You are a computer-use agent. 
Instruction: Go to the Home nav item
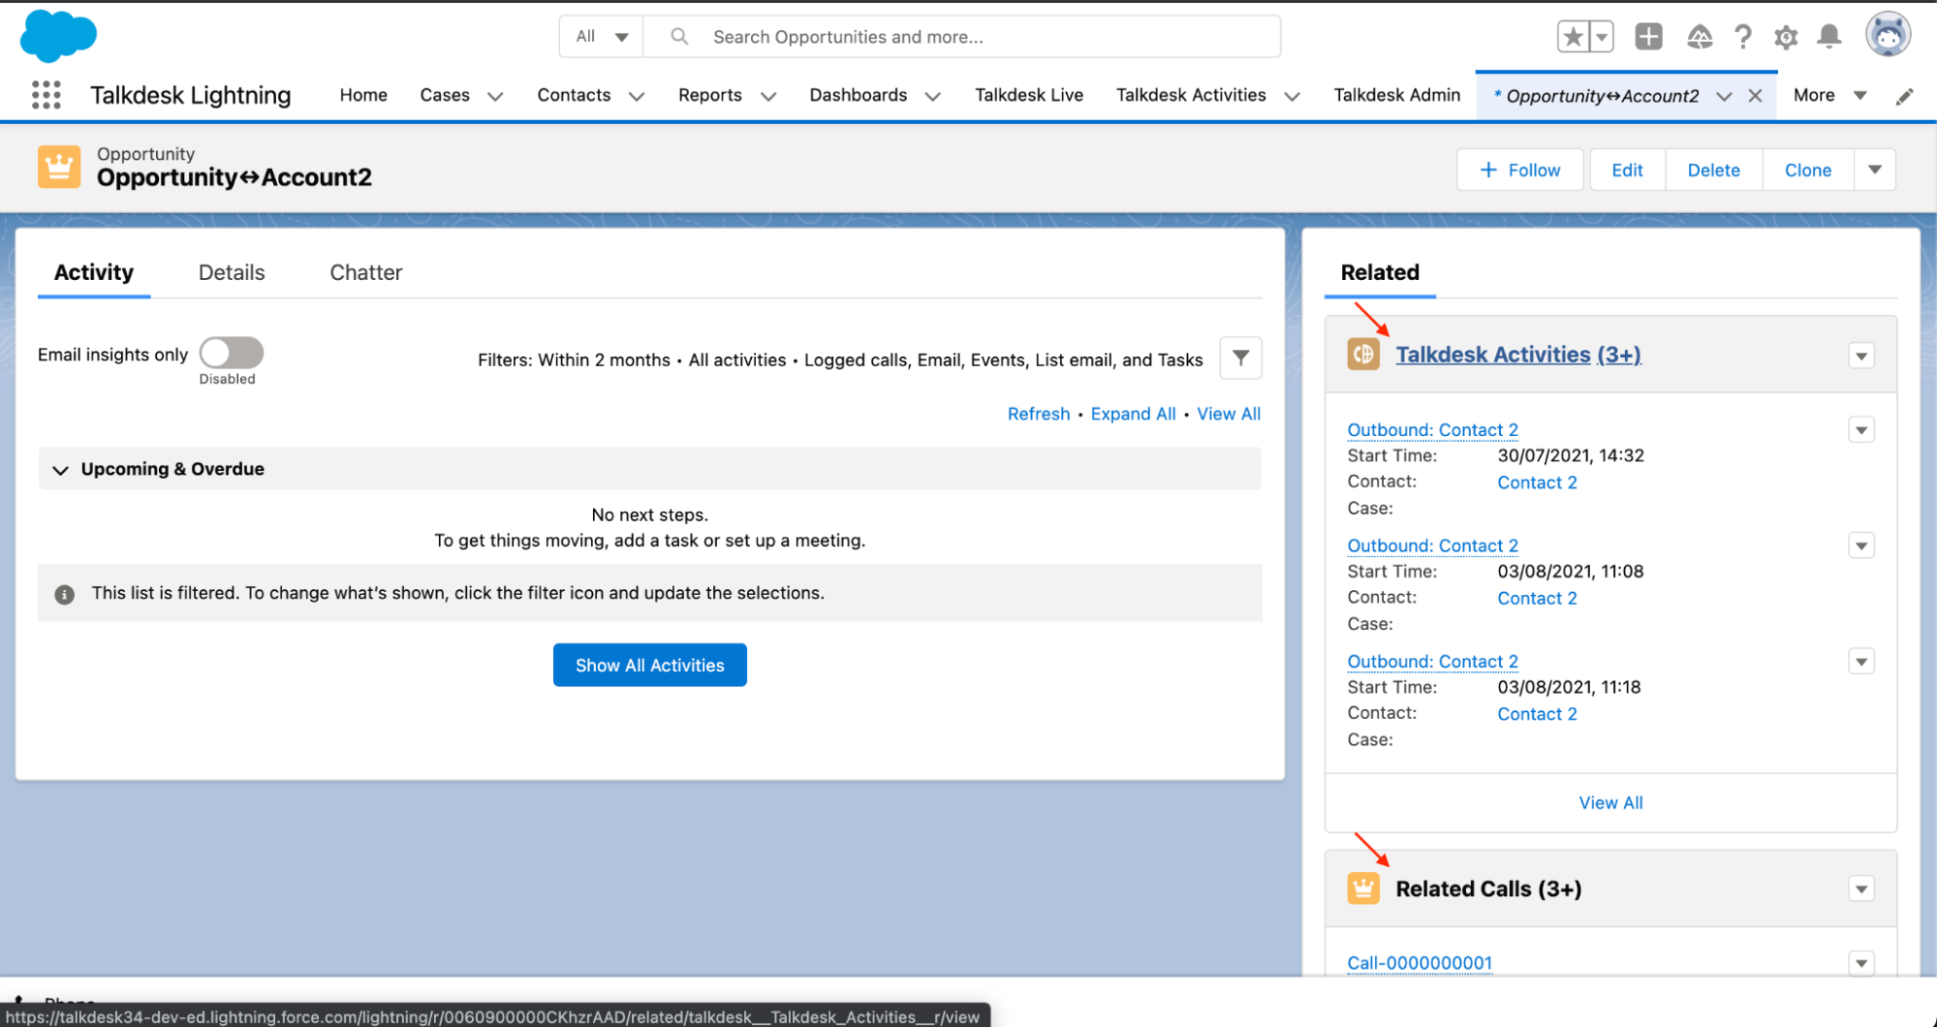pos(363,95)
